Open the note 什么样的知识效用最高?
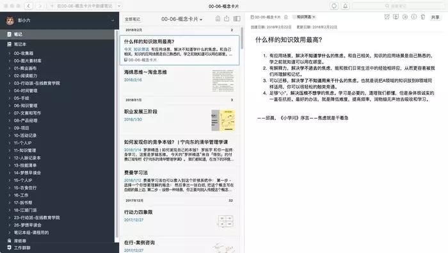The width and height of the screenshot is (448, 253). [x=179, y=51]
